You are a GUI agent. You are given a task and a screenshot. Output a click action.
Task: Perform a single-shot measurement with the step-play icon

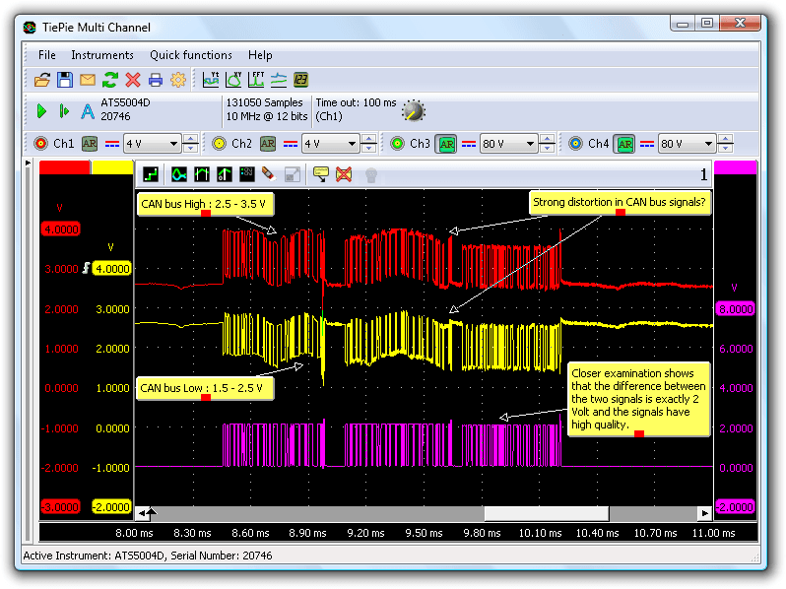64,110
